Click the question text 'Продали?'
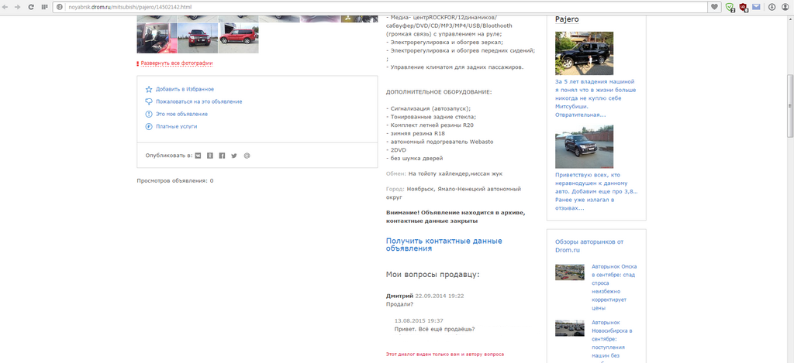794x363 pixels. tap(399, 305)
